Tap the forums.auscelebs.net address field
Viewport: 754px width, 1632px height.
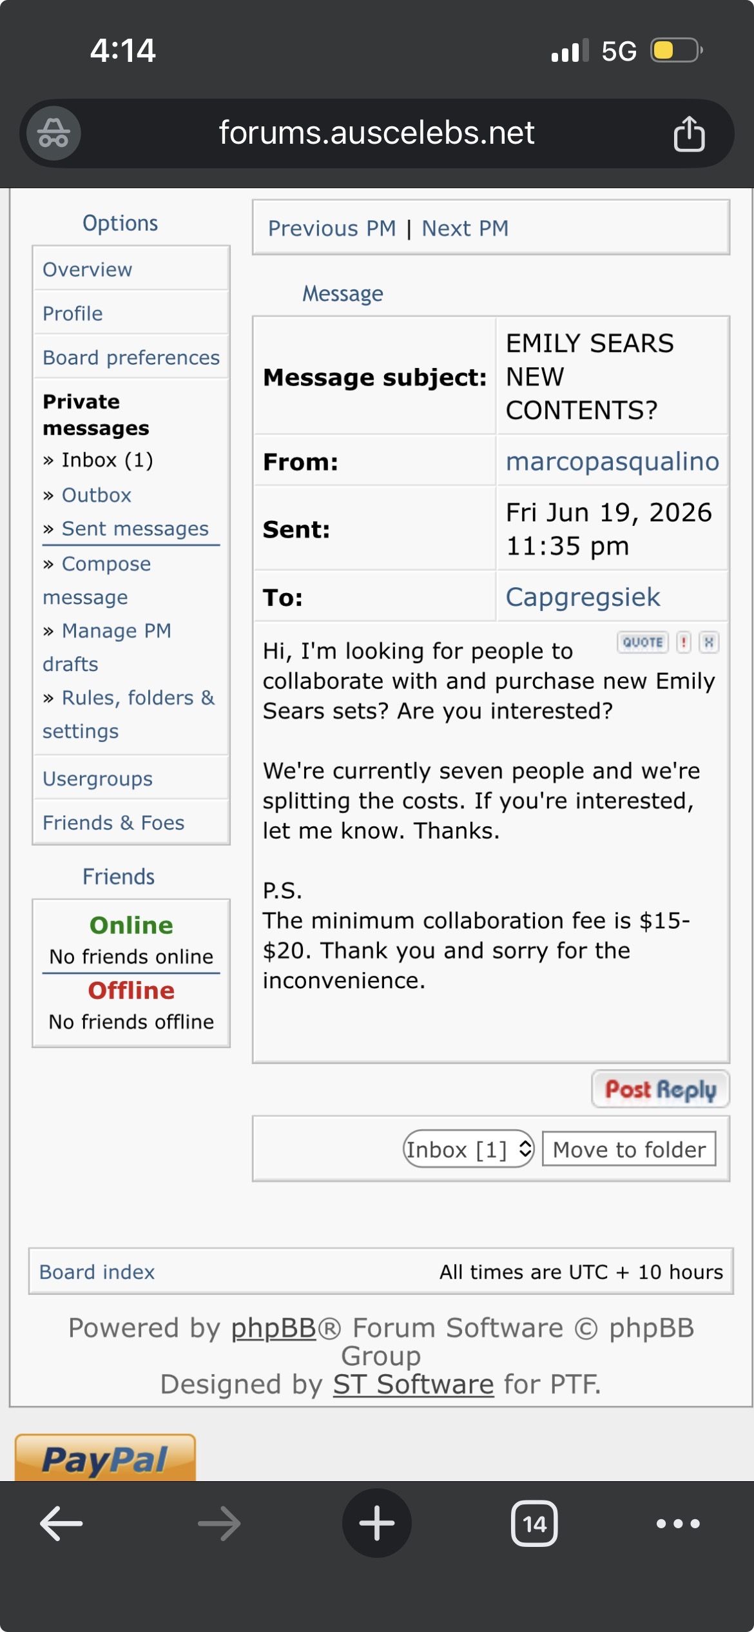376,133
